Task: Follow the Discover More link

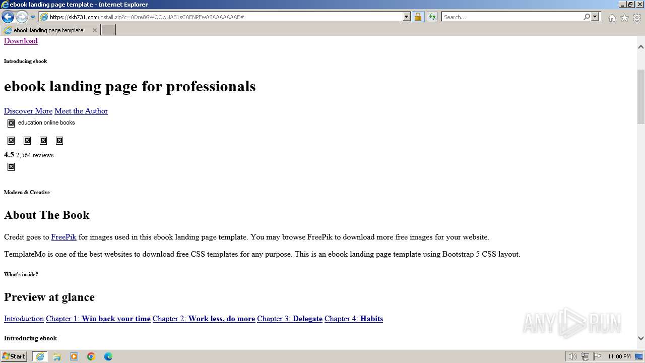Action: 28,111
